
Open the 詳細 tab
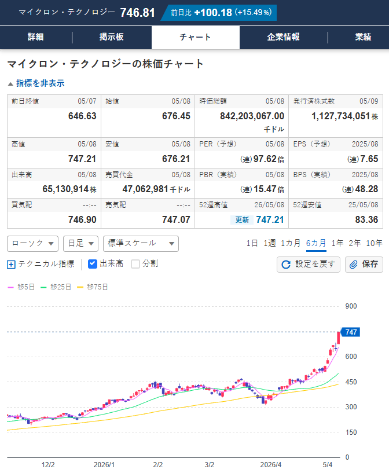pos(36,37)
